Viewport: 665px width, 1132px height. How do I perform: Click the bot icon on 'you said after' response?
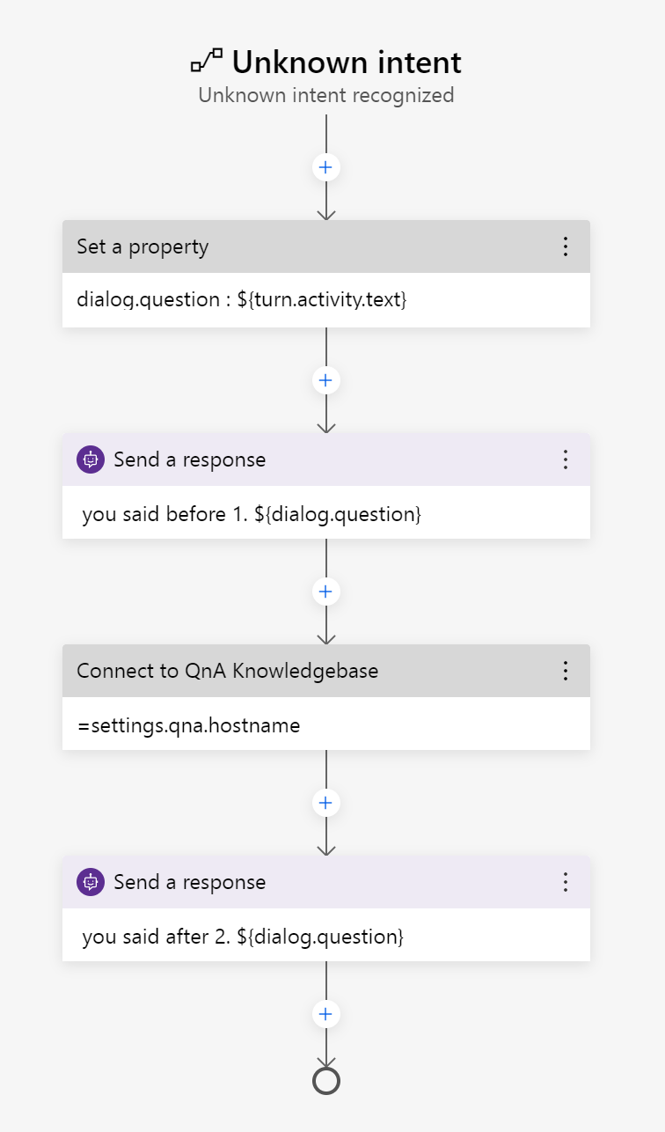tap(91, 882)
